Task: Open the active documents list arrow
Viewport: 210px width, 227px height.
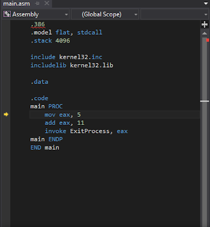Action: coord(206,3)
